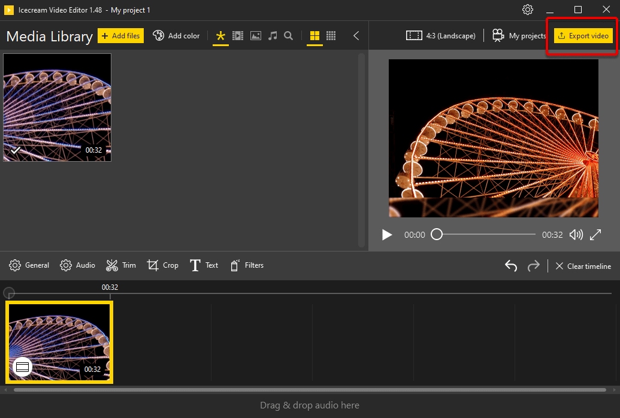Open the media library search
The width and height of the screenshot is (620, 418).
(289, 36)
